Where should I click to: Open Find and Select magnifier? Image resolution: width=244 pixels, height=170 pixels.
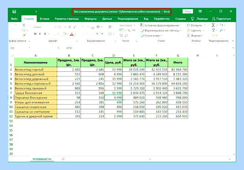(221, 30)
